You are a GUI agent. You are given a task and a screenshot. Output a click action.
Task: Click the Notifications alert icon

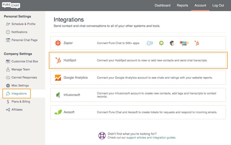tap(8, 32)
